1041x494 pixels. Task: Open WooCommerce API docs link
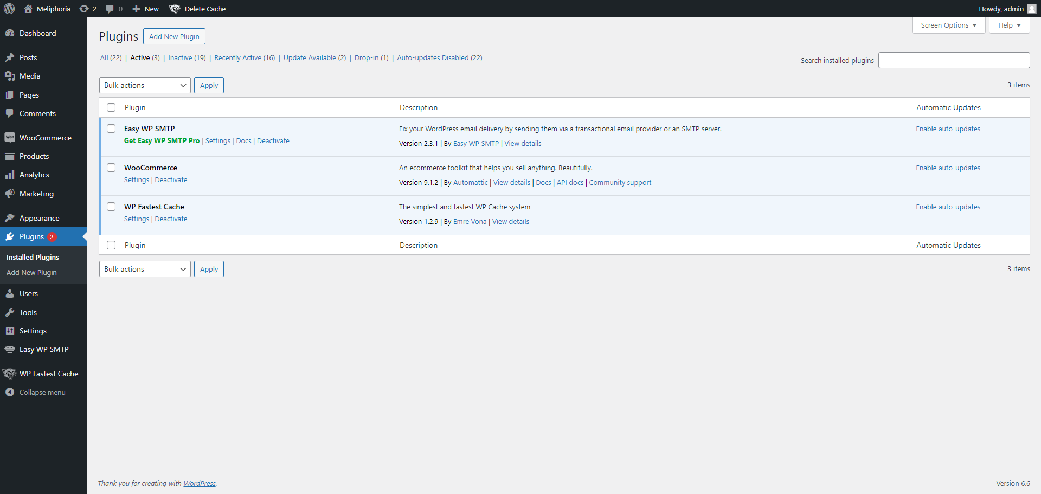coord(570,182)
